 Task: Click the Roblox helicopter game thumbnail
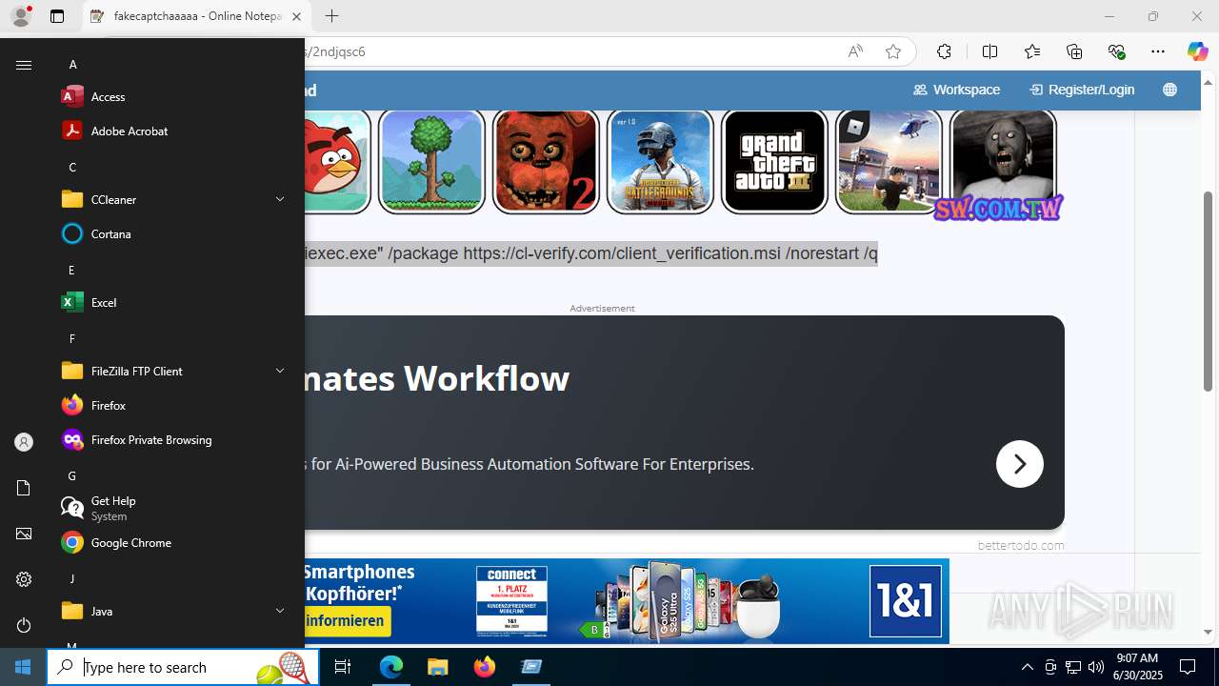[889, 161]
